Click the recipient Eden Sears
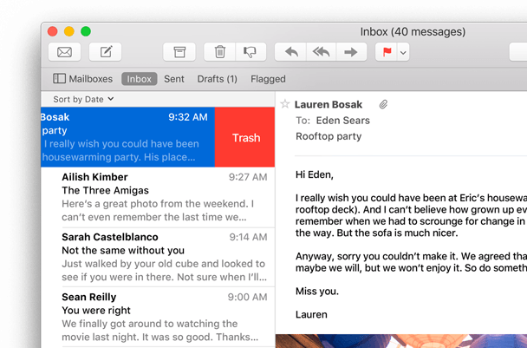The height and width of the screenshot is (348, 527). tap(343, 121)
